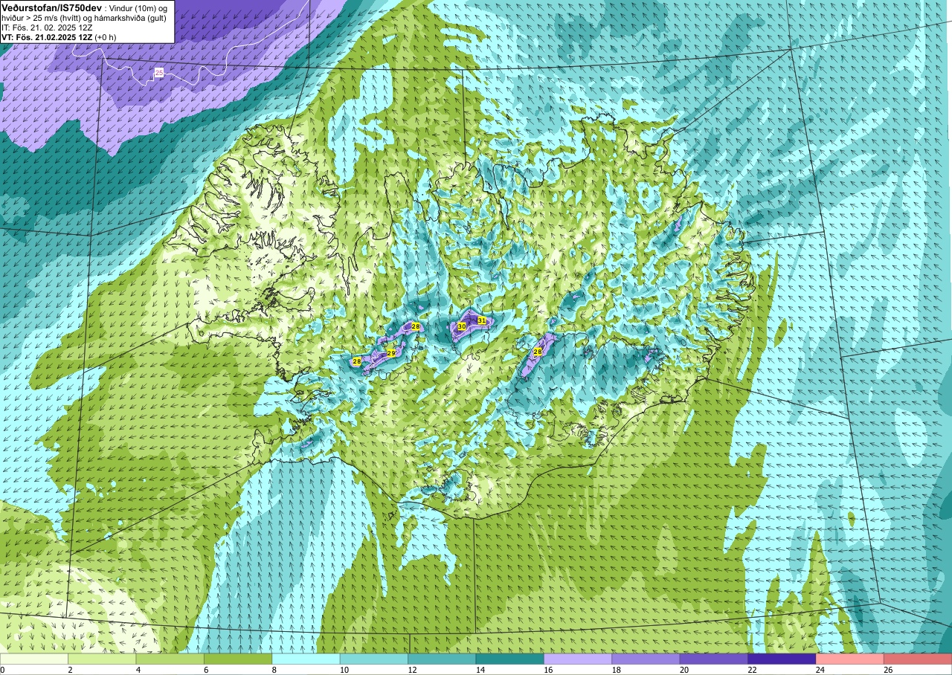Pick the 4–6 m/s light green legend swatch

pyautogui.click(x=170, y=659)
